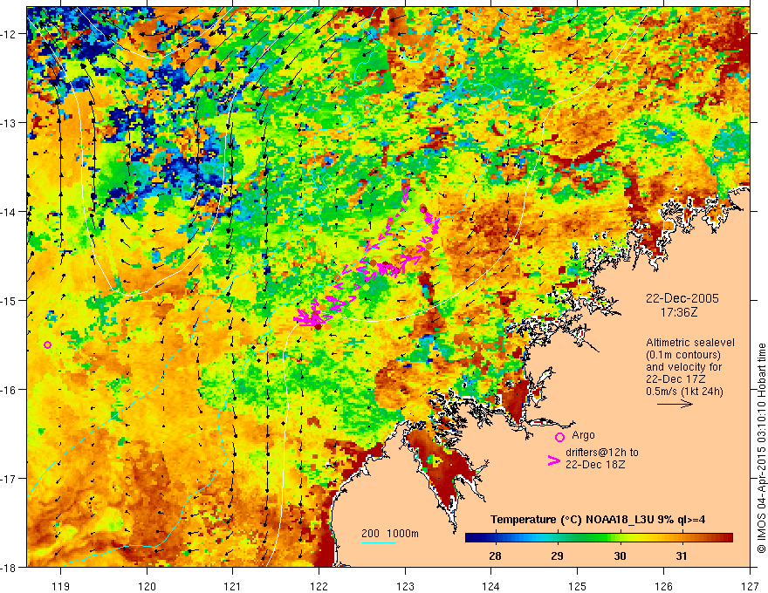Click the longitude label 123

click(x=405, y=586)
